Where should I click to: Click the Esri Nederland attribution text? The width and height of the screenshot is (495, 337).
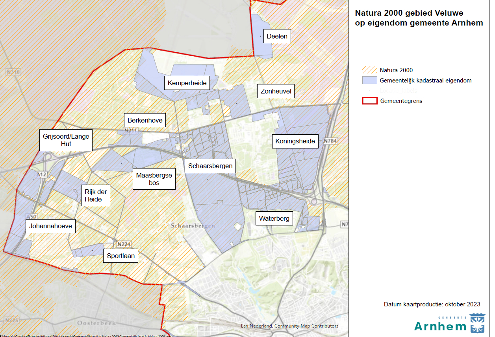click(290, 326)
